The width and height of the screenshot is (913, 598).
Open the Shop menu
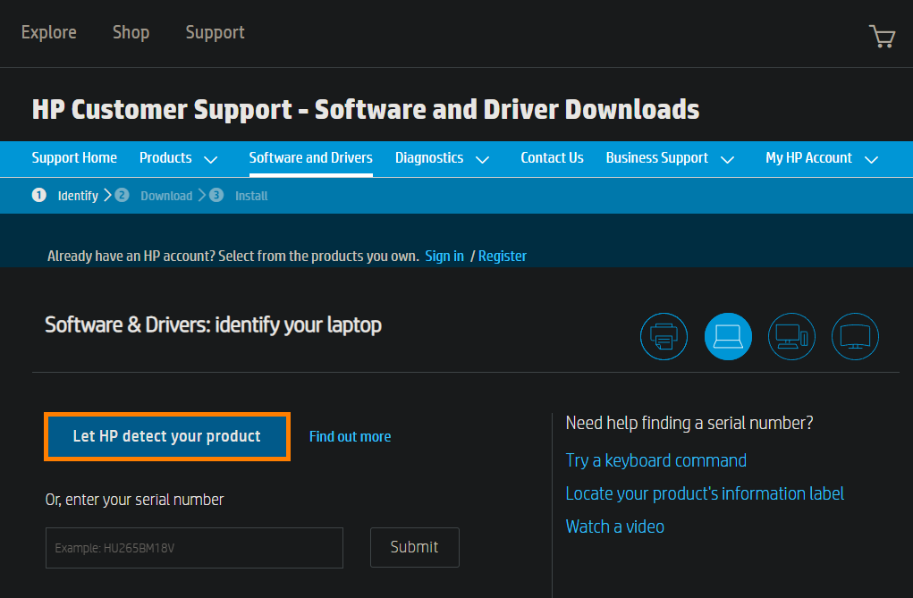(x=131, y=32)
